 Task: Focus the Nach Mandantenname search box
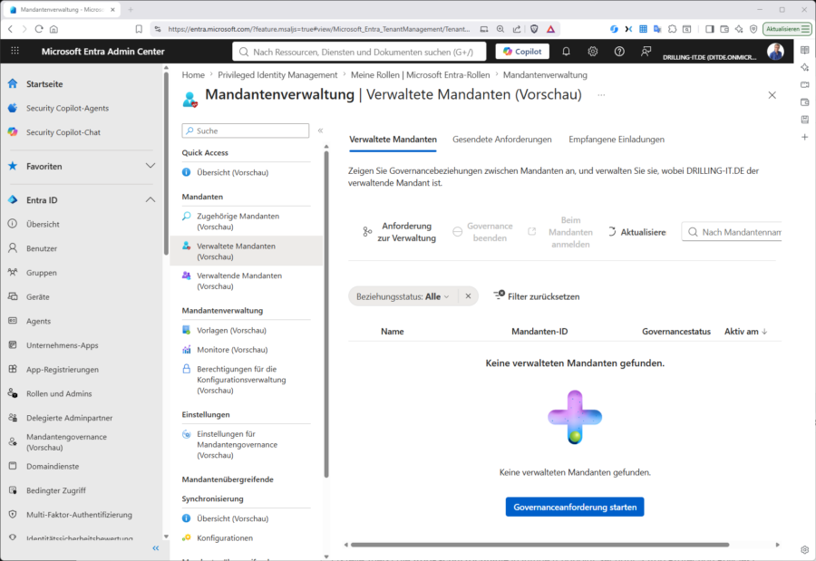click(733, 232)
